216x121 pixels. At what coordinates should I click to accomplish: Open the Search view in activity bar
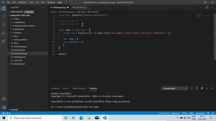click(4, 16)
